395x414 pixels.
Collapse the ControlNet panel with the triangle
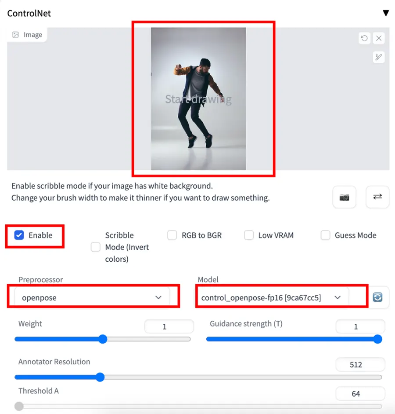[x=386, y=13]
